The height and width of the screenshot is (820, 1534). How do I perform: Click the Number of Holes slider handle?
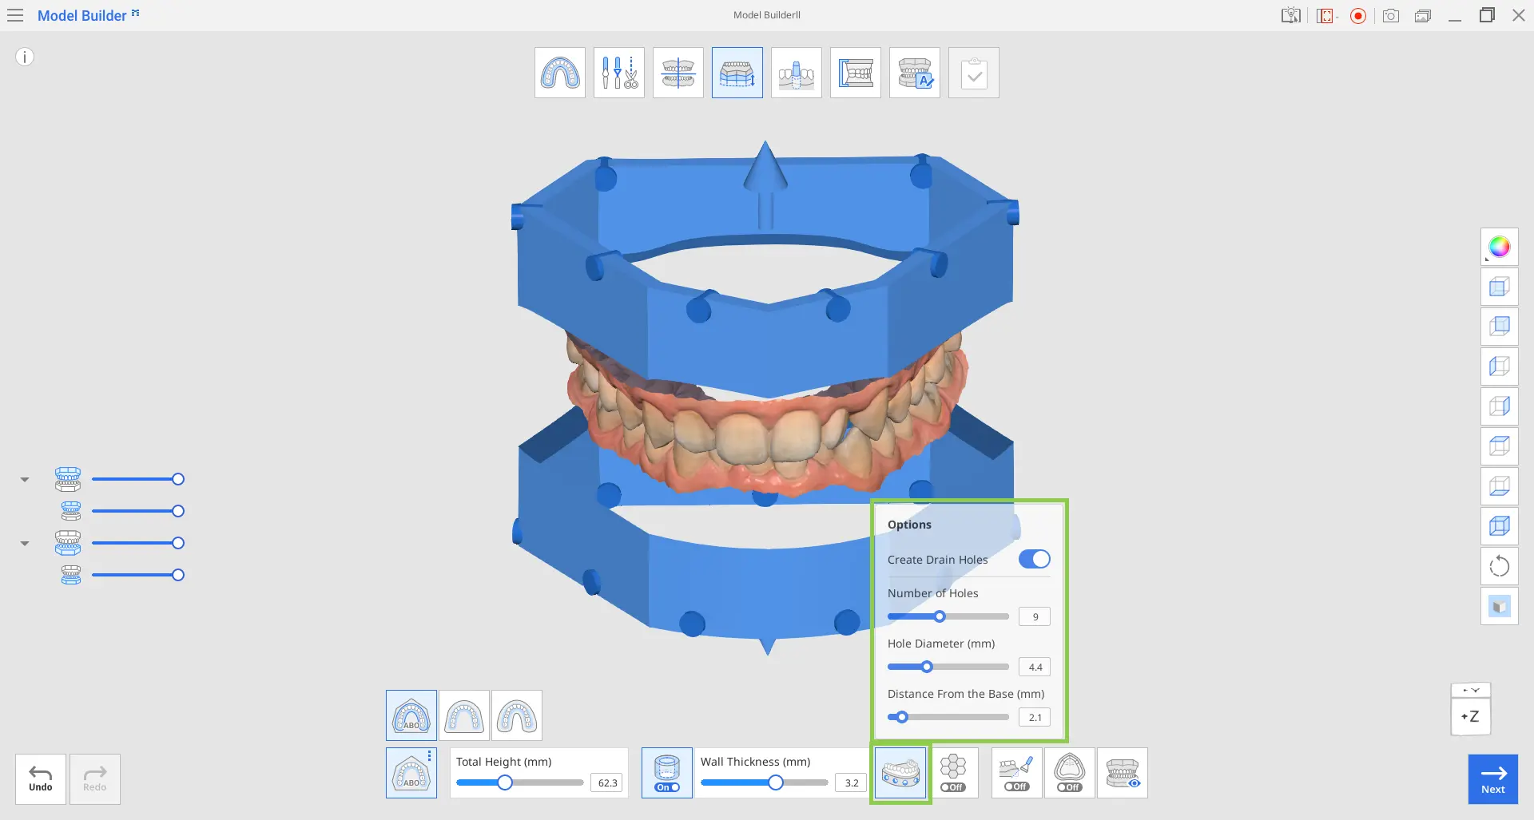[x=940, y=616]
